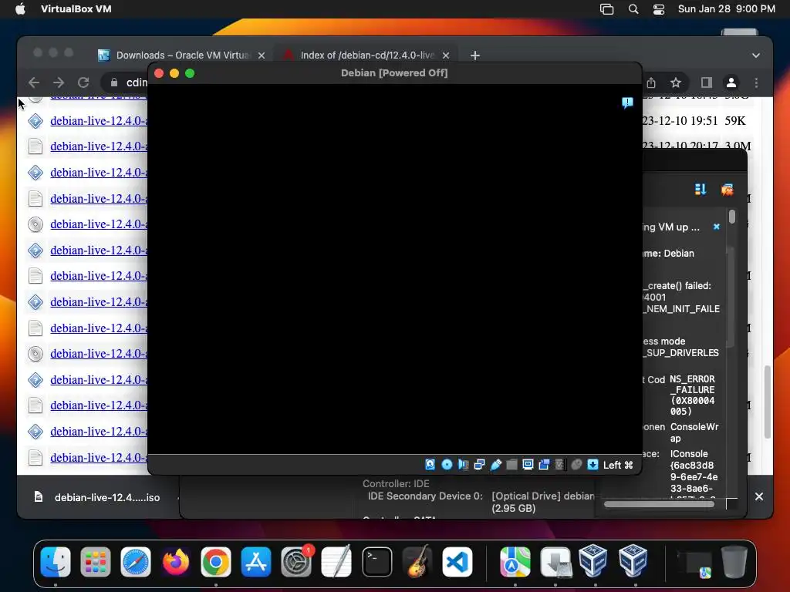Open the audio indicator in VM status bar
Image resolution: width=790 pixels, height=592 pixels.
tap(463, 465)
